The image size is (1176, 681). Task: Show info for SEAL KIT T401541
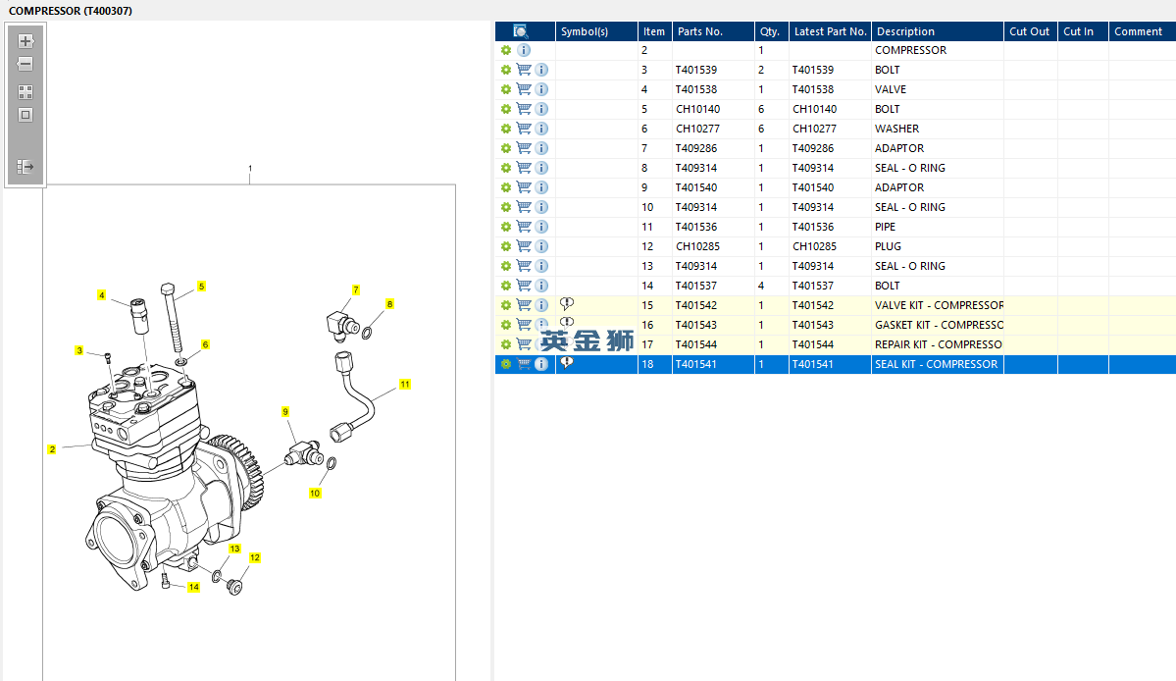tap(541, 364)
